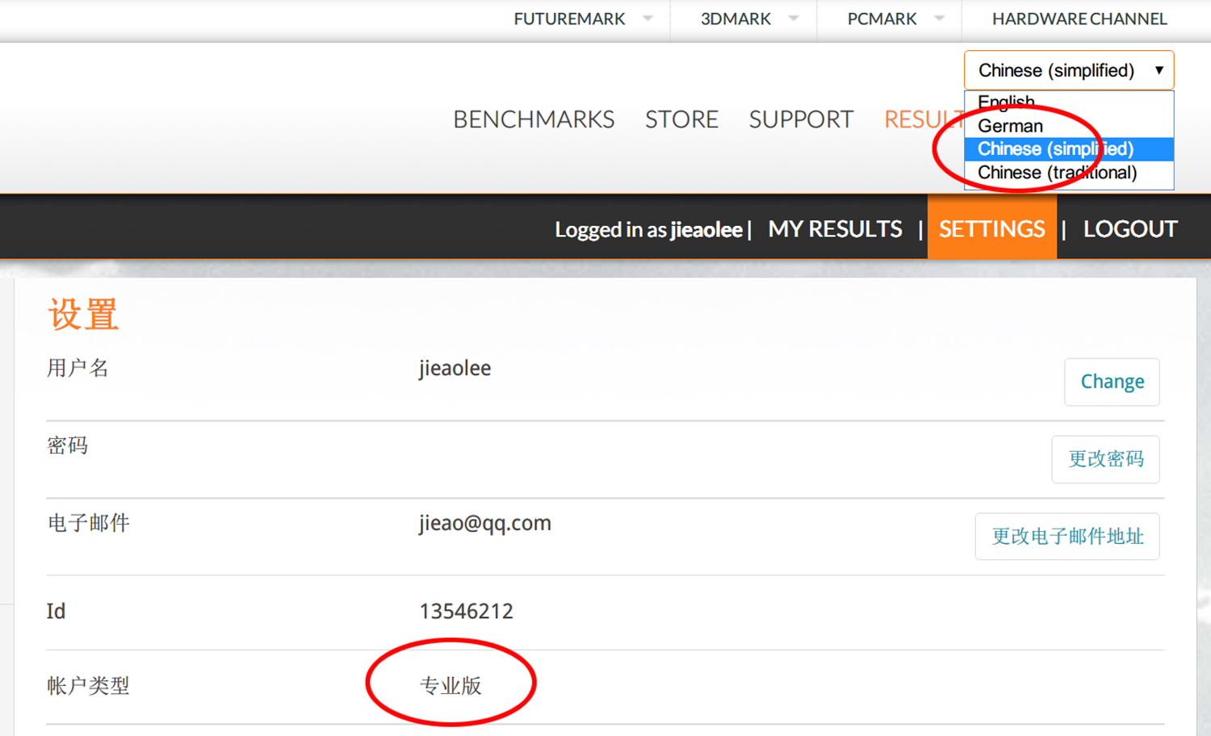Image resolution: width=1211 pixels, height=736 pixels.
Task: Click the Id value 13546212
Action: 466,611
